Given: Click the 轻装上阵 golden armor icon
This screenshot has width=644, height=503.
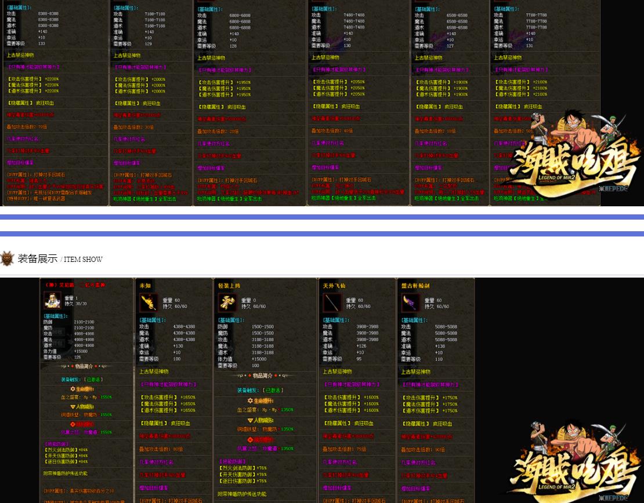Looking at the screenshot, I should tap(227, 302).
